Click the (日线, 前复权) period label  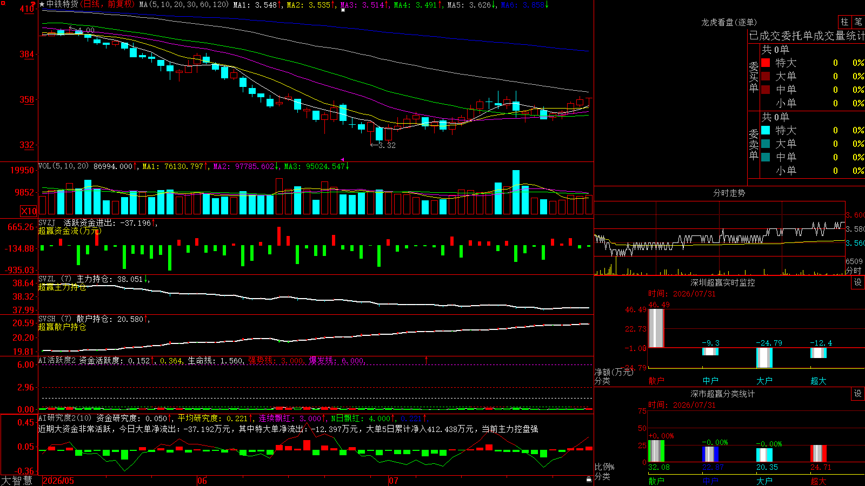point(108,4)
